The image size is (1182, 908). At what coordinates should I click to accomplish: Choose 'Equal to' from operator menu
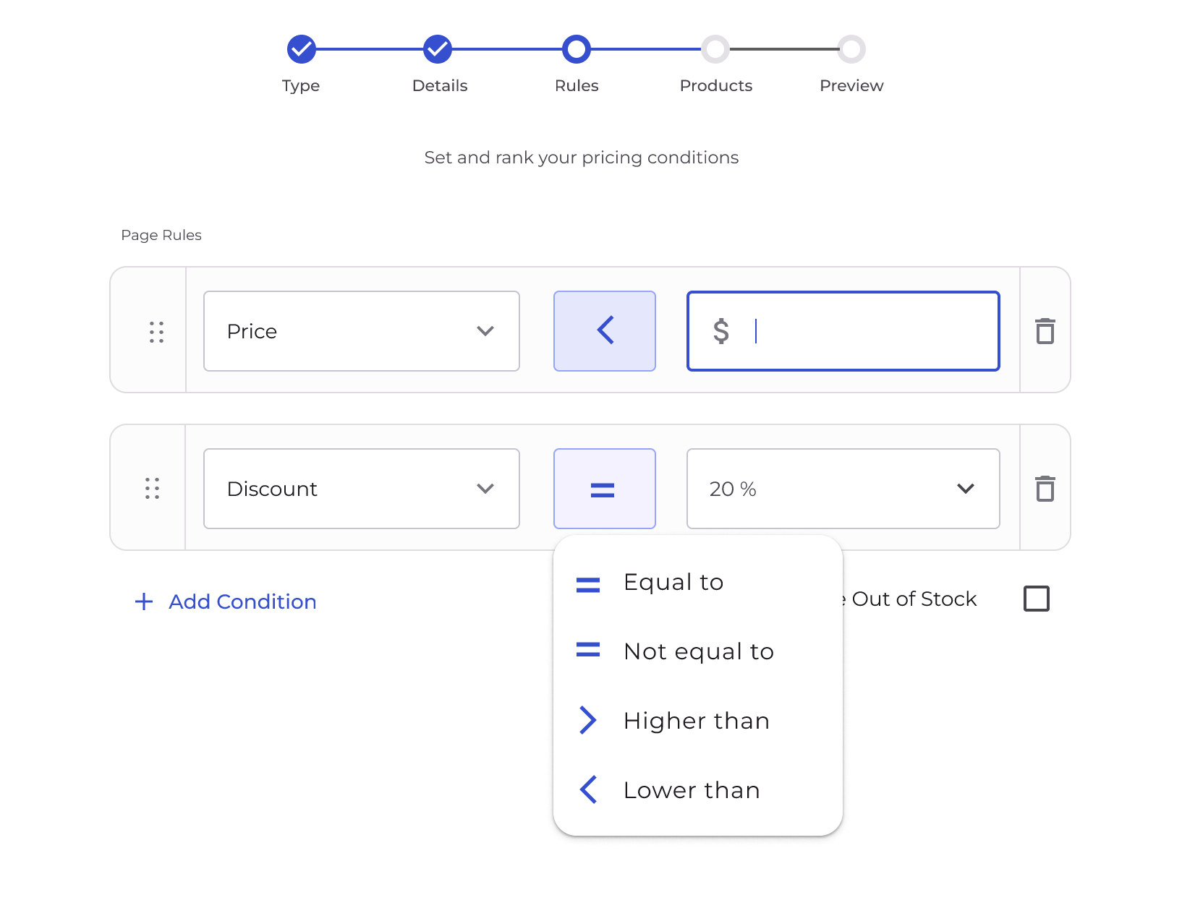673,583
